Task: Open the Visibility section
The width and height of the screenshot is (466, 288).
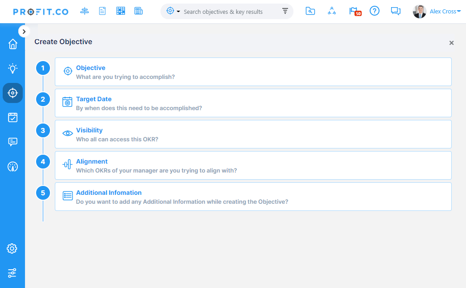Action: coord(253,134)
